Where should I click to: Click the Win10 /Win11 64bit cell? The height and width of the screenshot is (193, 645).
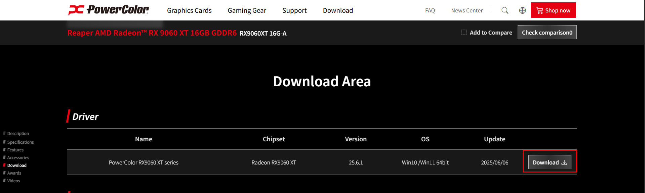(425, 162)
